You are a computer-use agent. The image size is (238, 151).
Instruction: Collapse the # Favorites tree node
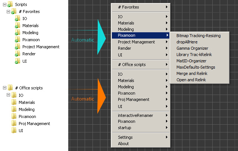pyautogui.click(x=8, y=12)
